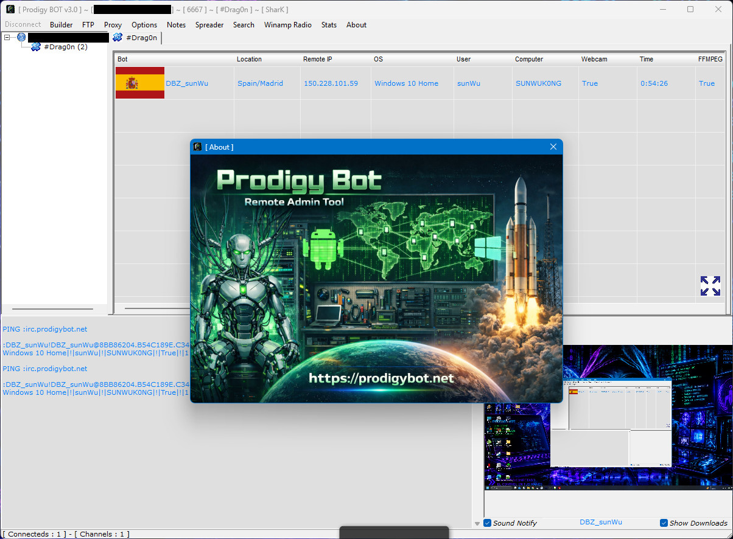The width and height of the screenshot is (733, 539).
Task: Click the fullscreen expand arrows icon
Action: [x=710, y=286]
